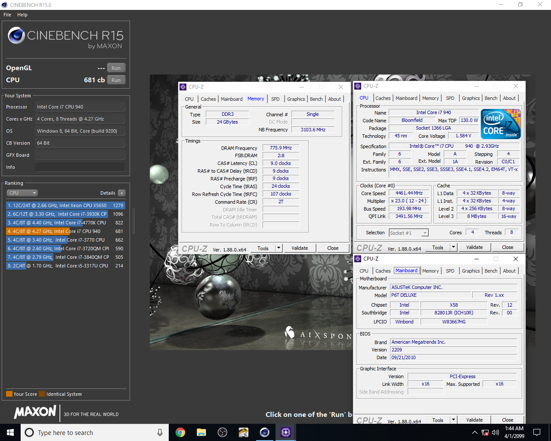Click the NB Frequency value 3103.6 MHz

pos(313,130)
